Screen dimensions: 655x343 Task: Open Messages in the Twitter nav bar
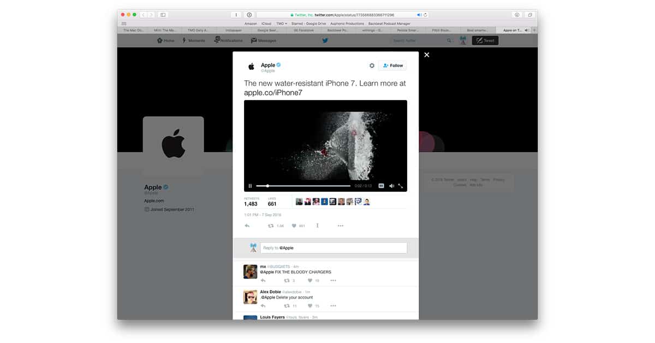tap(264, 40)
